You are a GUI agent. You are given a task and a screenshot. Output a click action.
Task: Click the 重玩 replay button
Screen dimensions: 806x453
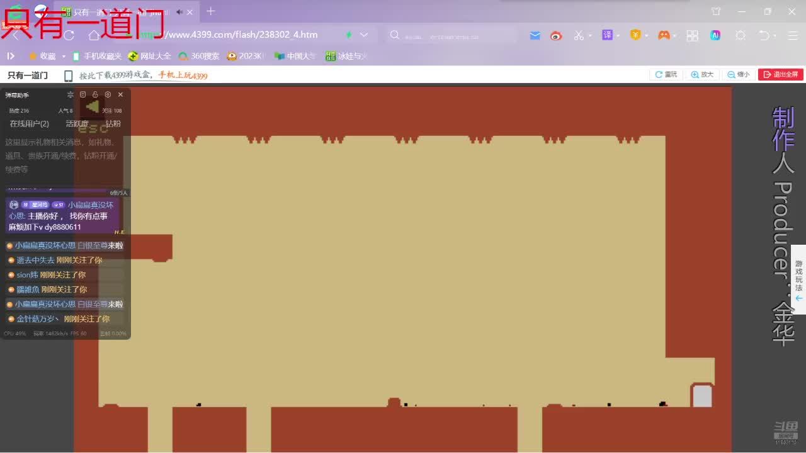[x=666, y=74]
